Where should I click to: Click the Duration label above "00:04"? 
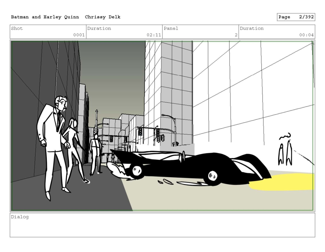(x=252, y=28)
